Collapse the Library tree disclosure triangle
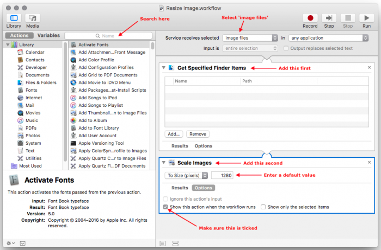Viewport: 381px width, 250px height. (x=8, y=44)
